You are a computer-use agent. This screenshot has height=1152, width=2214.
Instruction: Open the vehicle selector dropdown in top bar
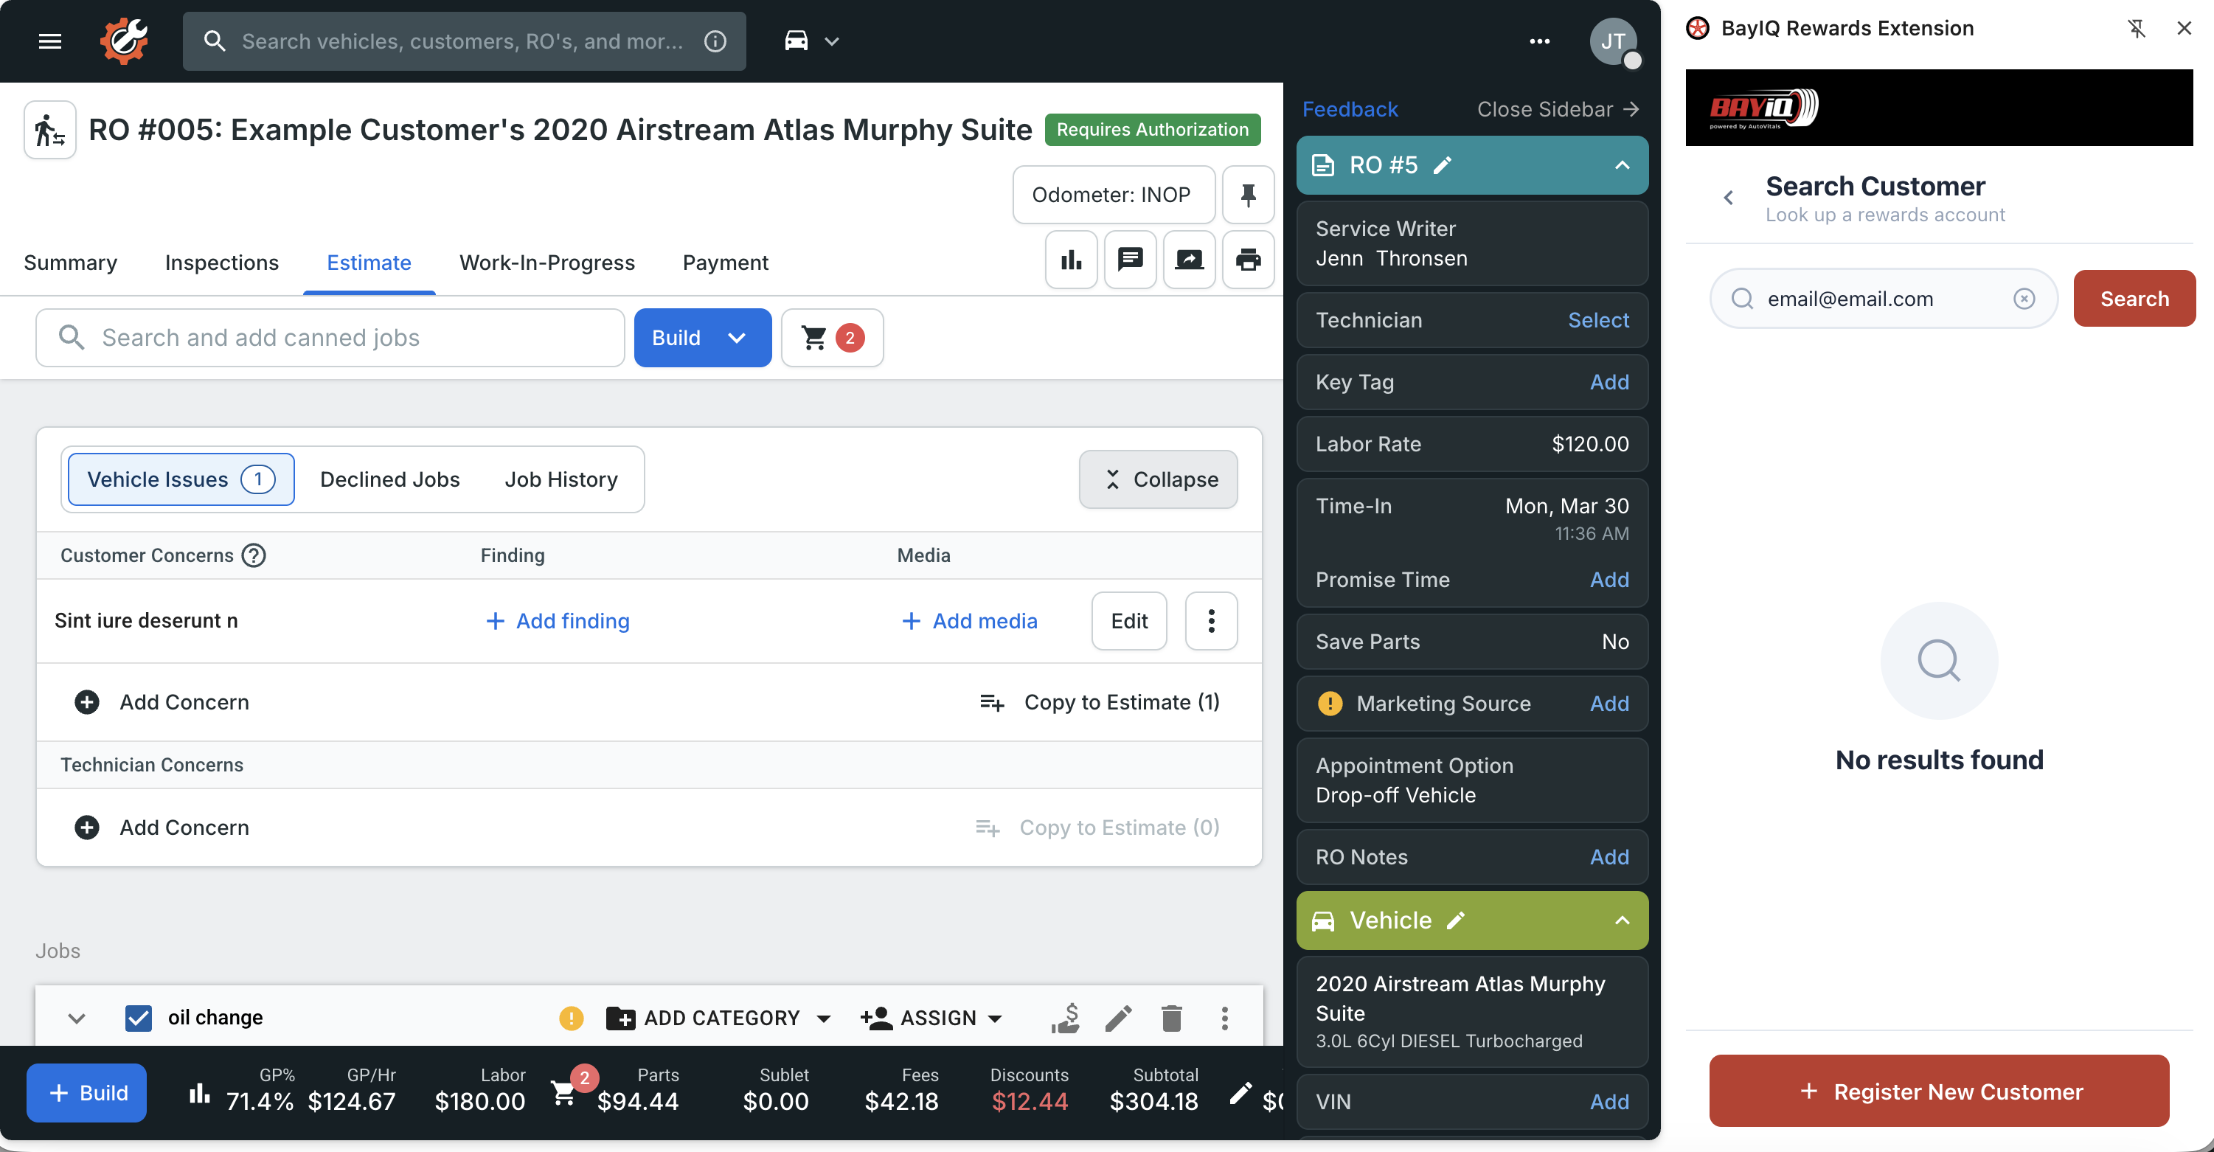click(811, 41)
